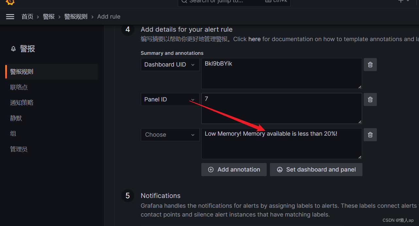Click Set dashboard and panel button
This screenshot has height=226, width=419.
coord(316,170)
